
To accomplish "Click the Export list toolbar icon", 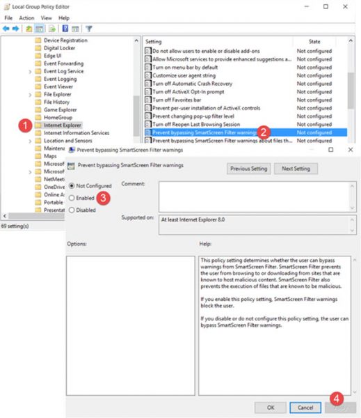I will pyautogui.click(x=52, y=29).
